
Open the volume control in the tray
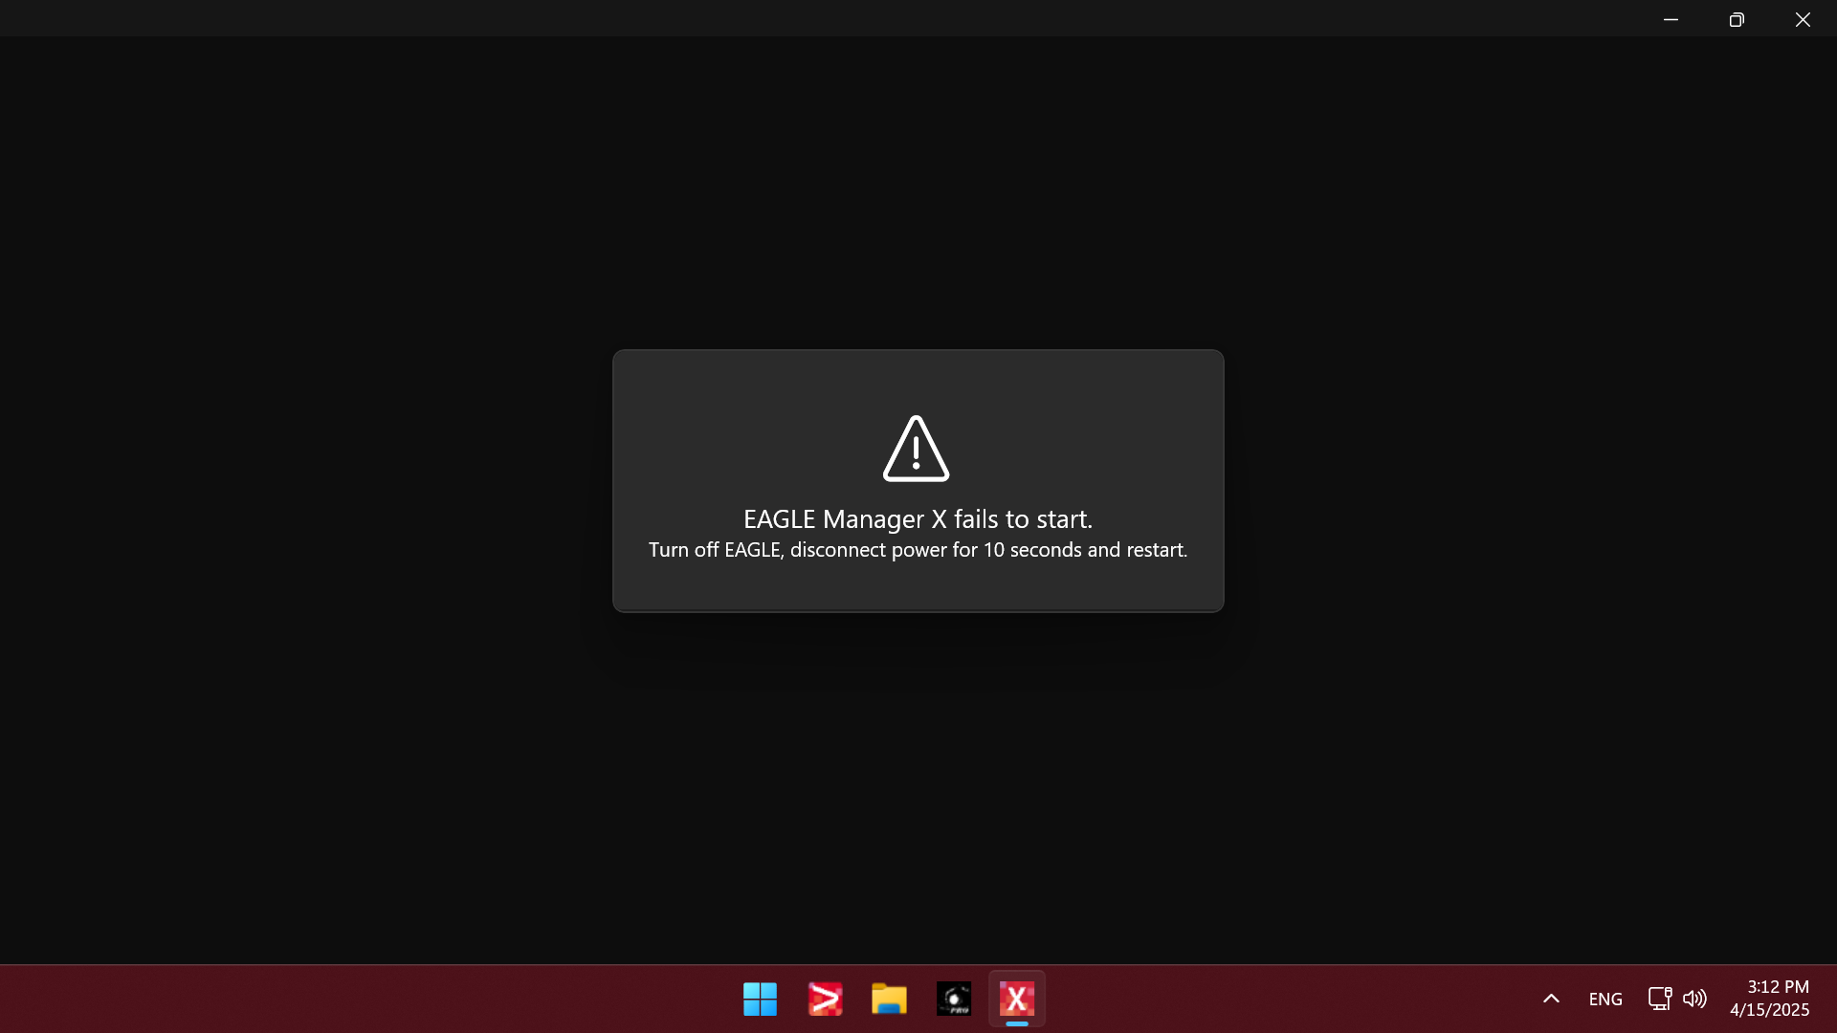point(1694,999)
